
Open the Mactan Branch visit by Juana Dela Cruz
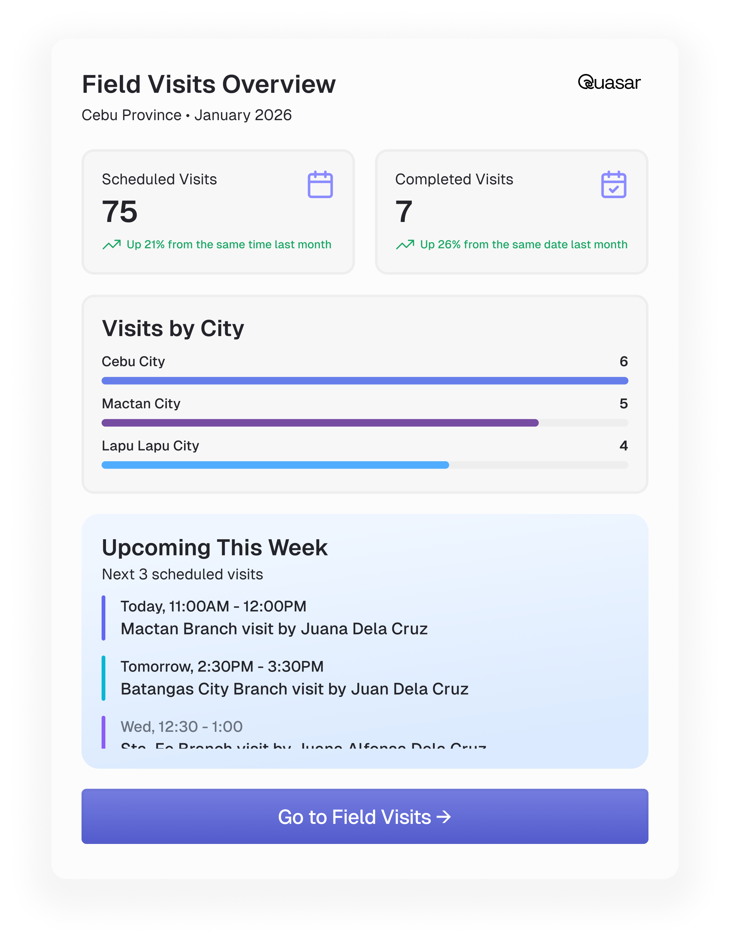274,629
